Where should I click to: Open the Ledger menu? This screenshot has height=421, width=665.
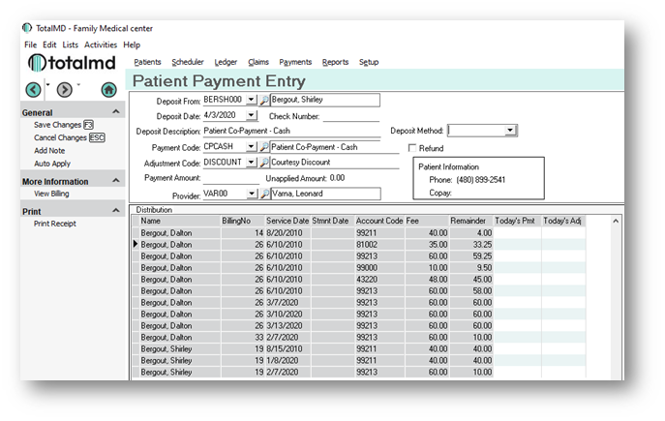[226, 62]
